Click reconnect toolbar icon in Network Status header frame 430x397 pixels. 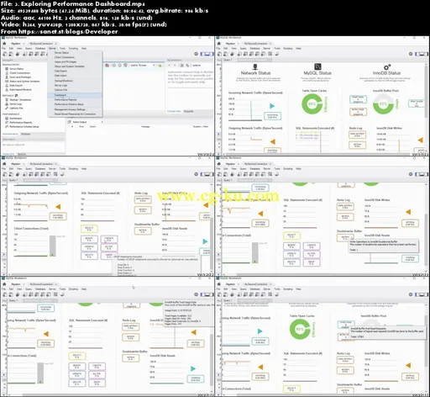coord(276,54)
